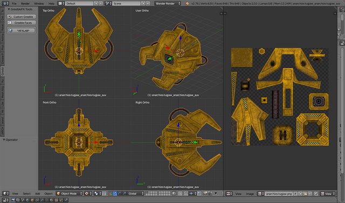Open the Physics properties tab
The width and height of the screenshot is (345, 203).
(x=66, y=200)
